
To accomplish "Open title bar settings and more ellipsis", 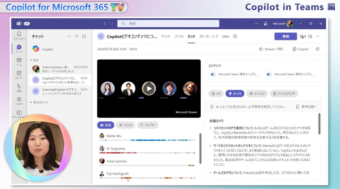I will (x=257, y=24).
